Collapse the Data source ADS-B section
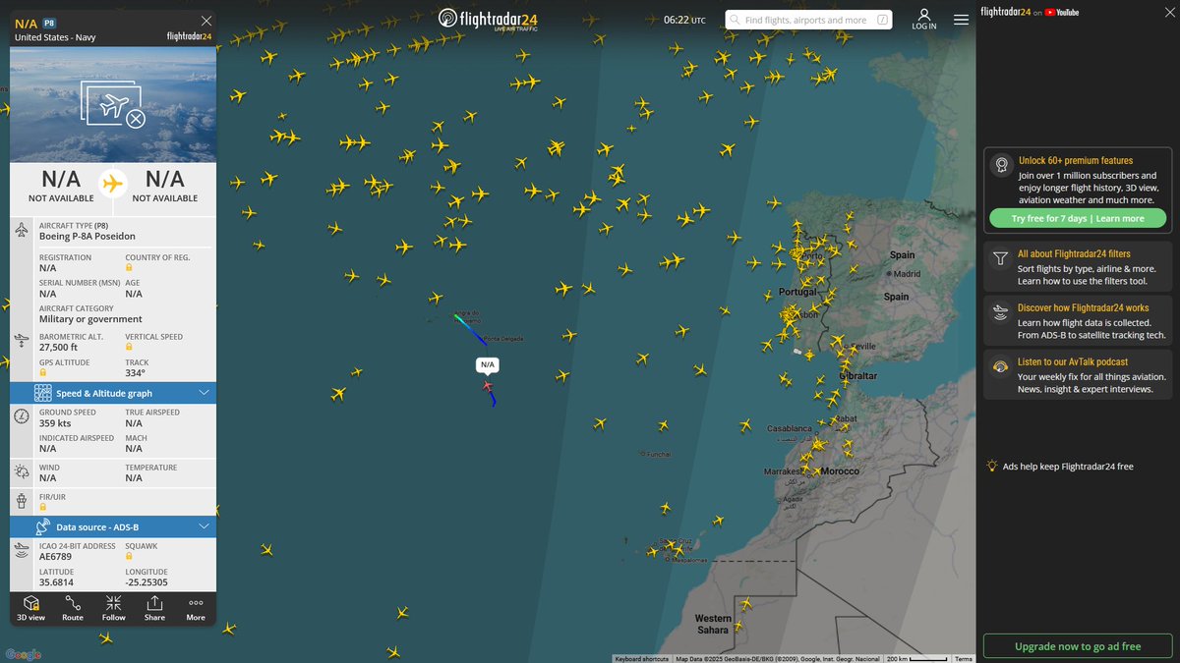The width and height of the screenshot is (1180, 663). pos(205,526)
